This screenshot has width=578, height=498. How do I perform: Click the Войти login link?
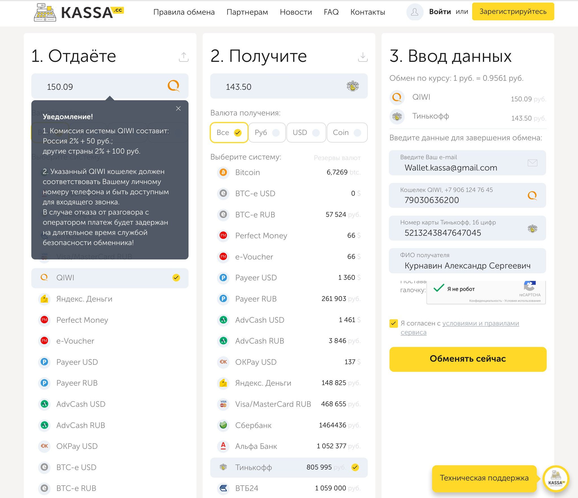[440, 12]
